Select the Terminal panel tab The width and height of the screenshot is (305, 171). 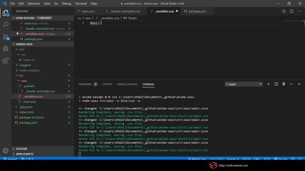148,84
